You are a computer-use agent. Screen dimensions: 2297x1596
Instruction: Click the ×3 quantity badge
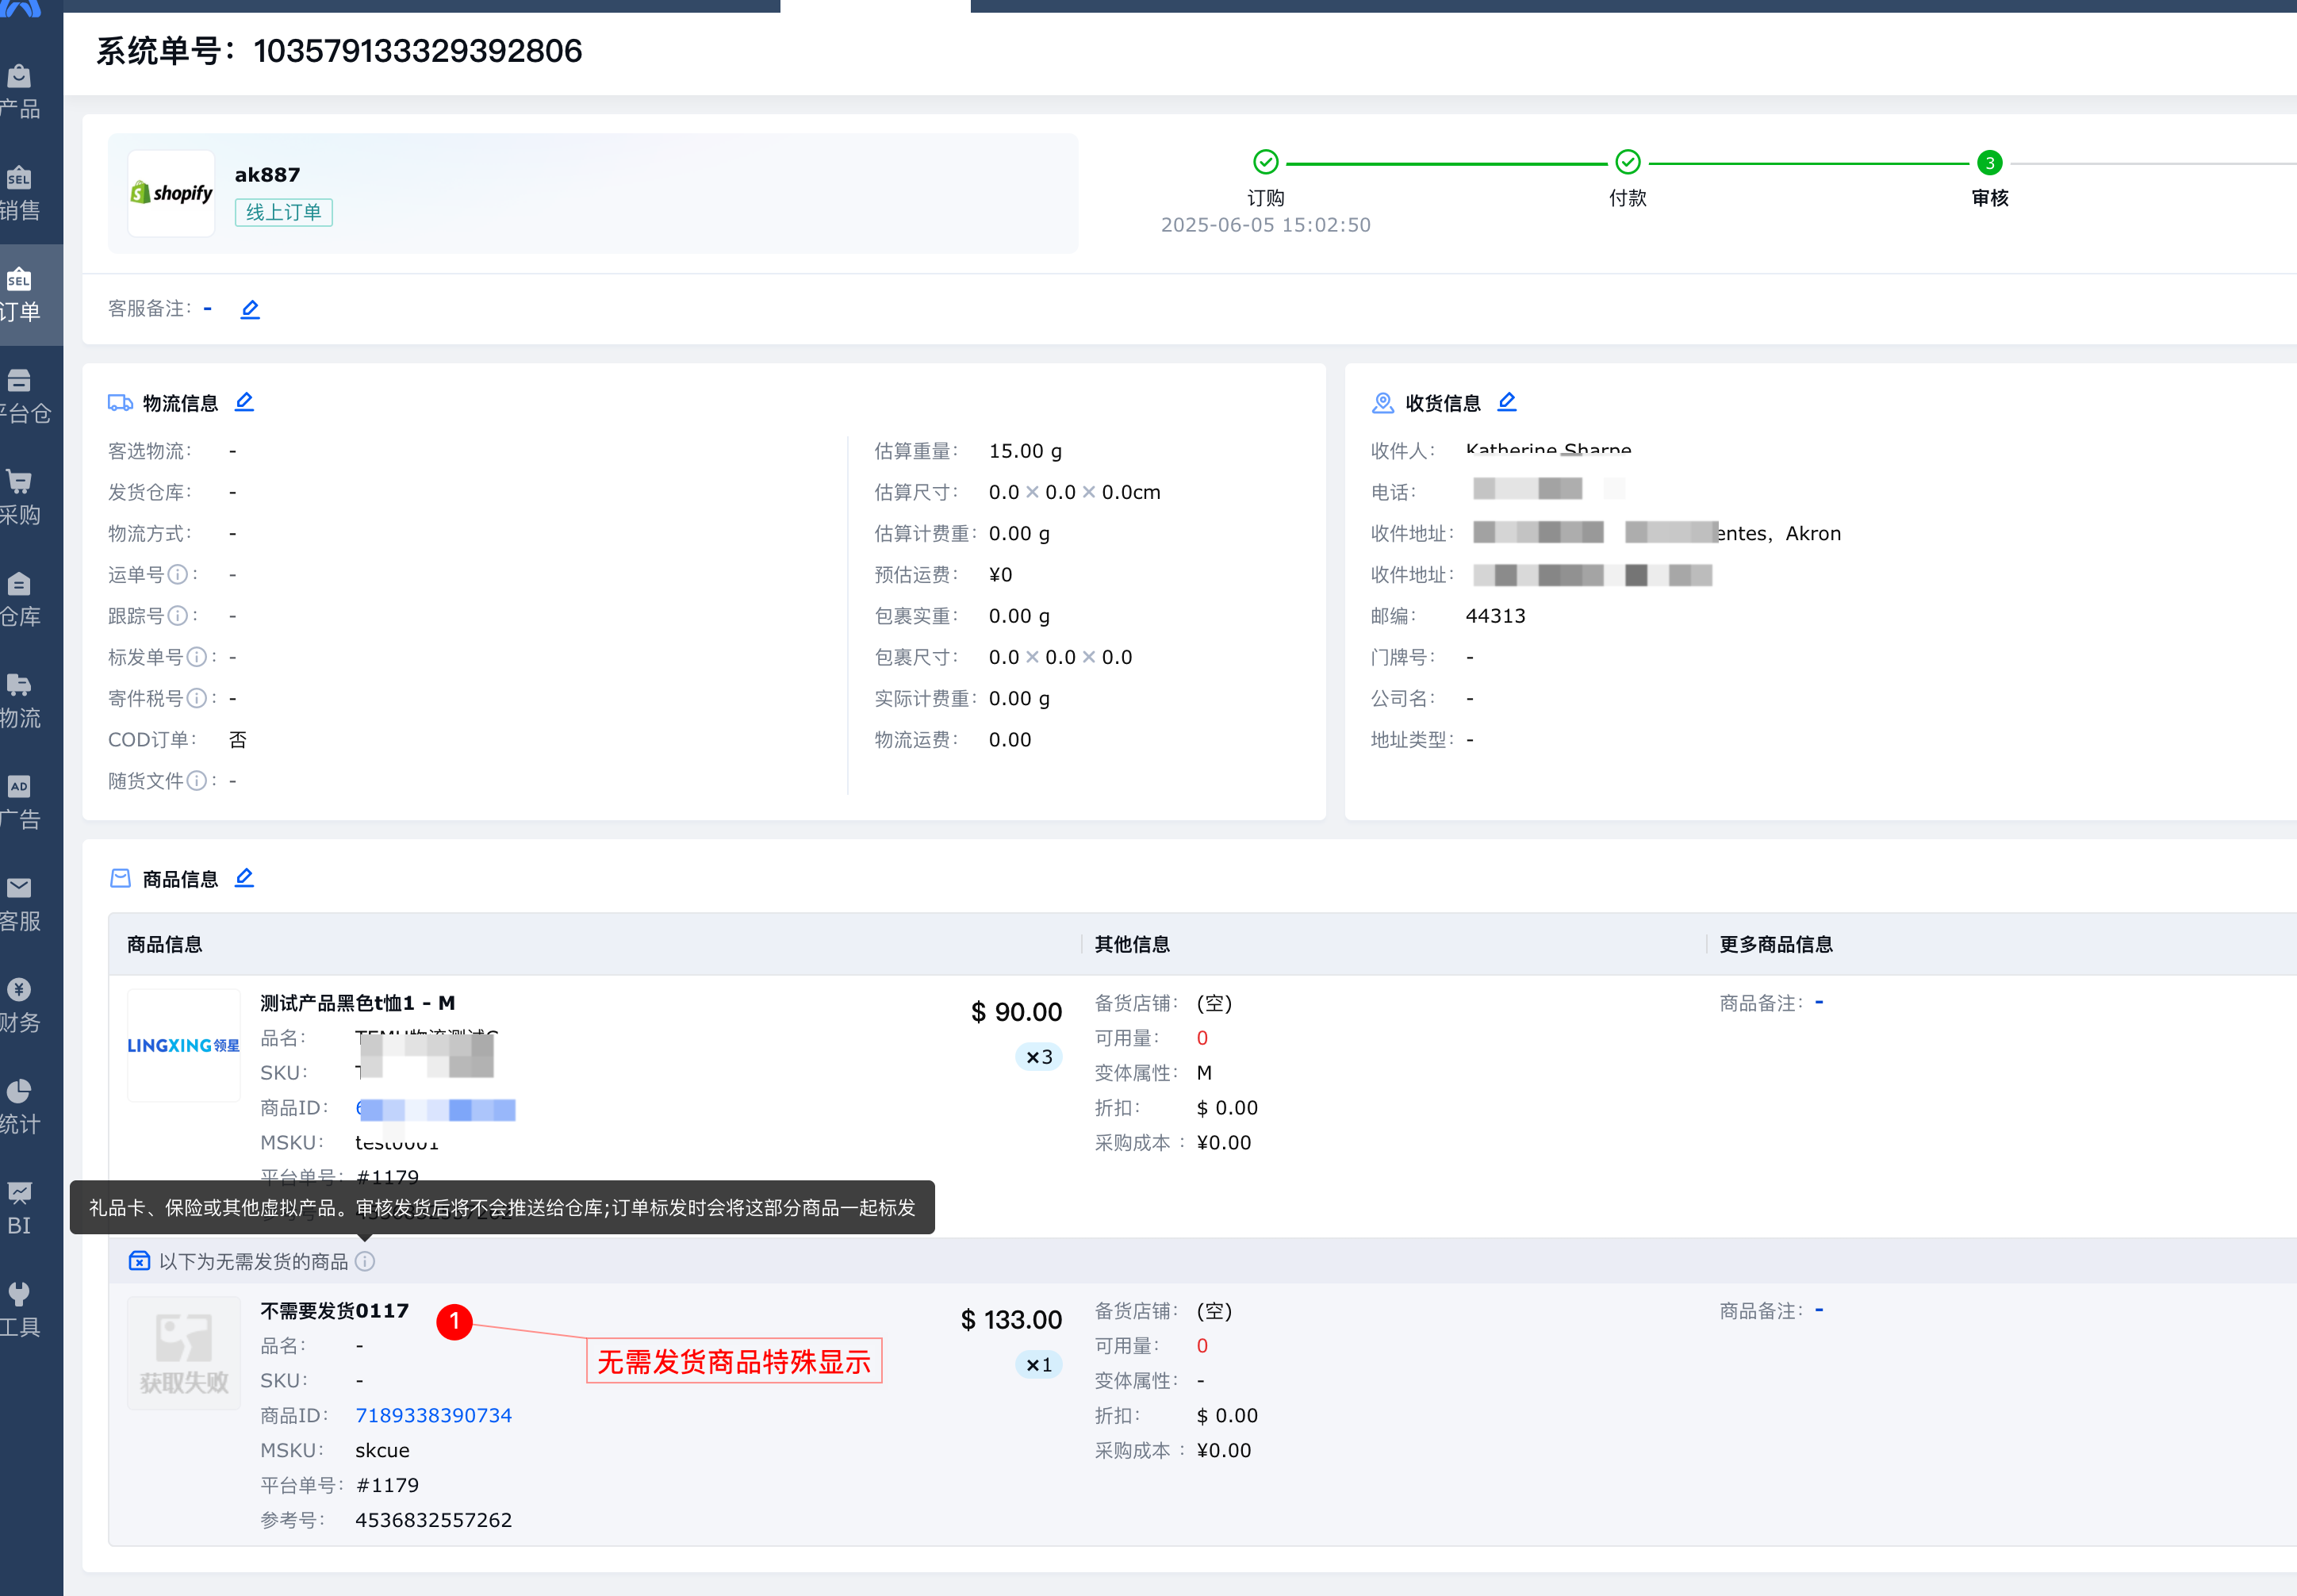coord(1039,1057)
